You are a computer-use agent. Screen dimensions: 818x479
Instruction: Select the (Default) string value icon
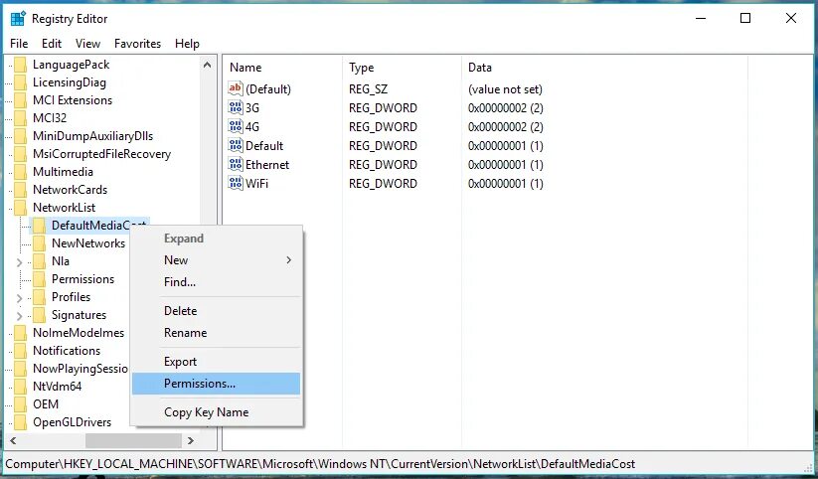(x=236, y=88)
